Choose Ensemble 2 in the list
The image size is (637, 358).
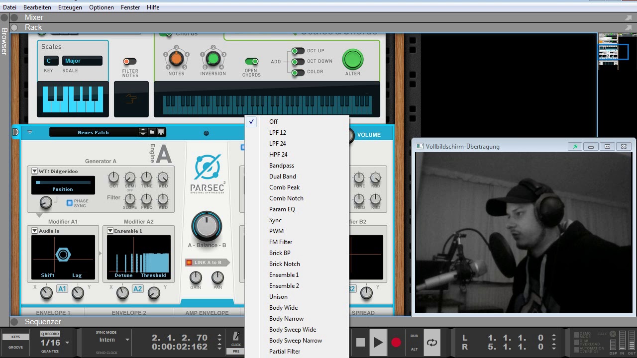pos(297,286)
